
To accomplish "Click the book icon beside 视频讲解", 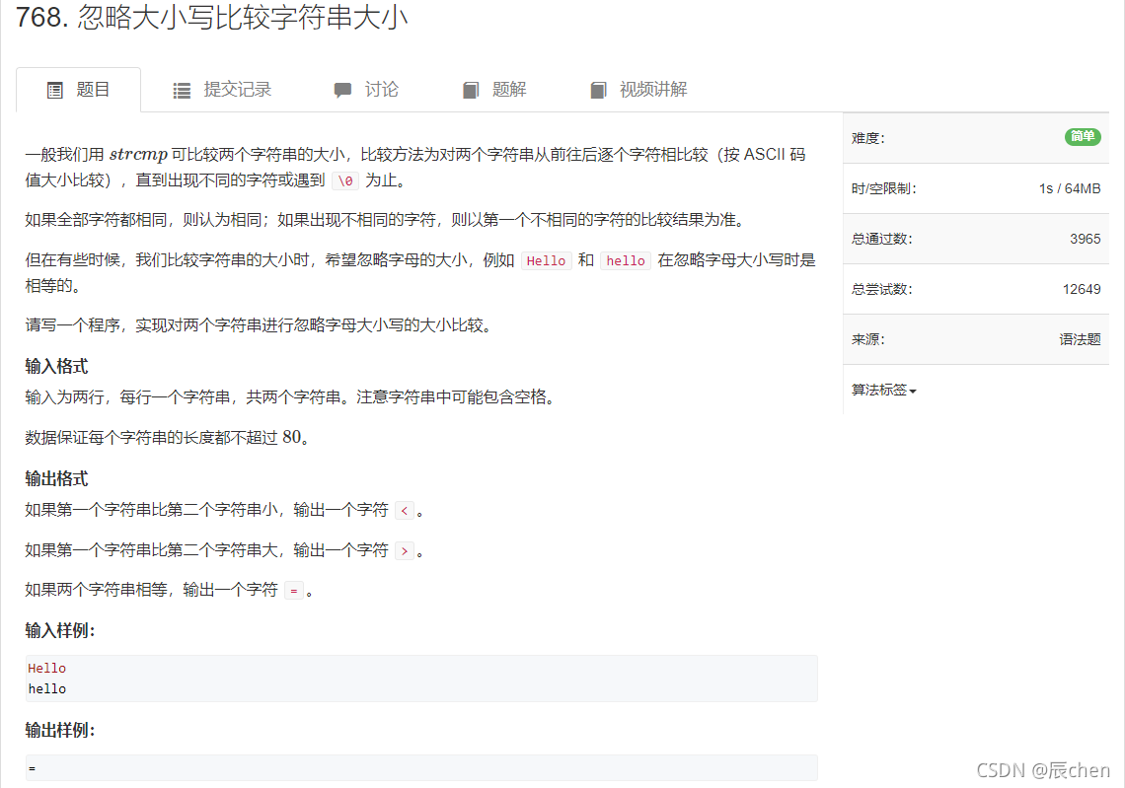I will point(598,89).
